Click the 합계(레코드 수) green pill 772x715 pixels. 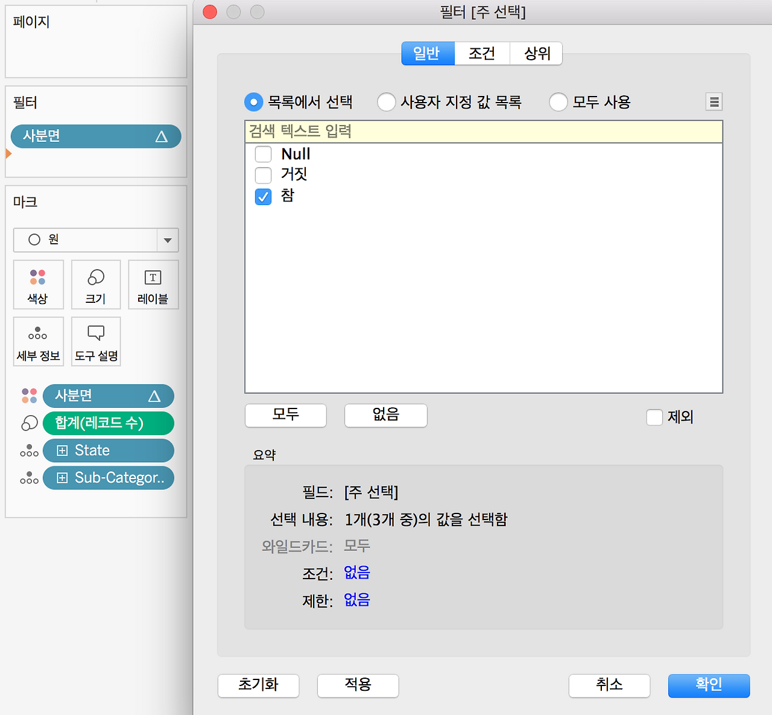pyautogui.click(x=109, y=423)
